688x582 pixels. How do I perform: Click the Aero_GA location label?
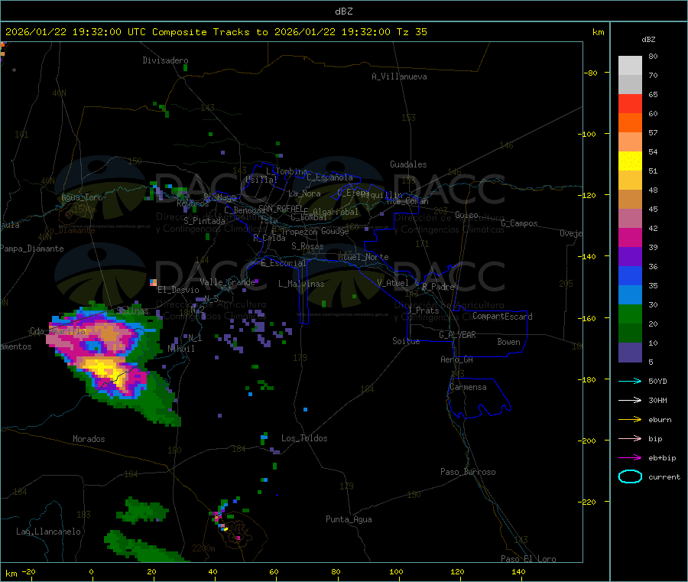tap(457, 359)
